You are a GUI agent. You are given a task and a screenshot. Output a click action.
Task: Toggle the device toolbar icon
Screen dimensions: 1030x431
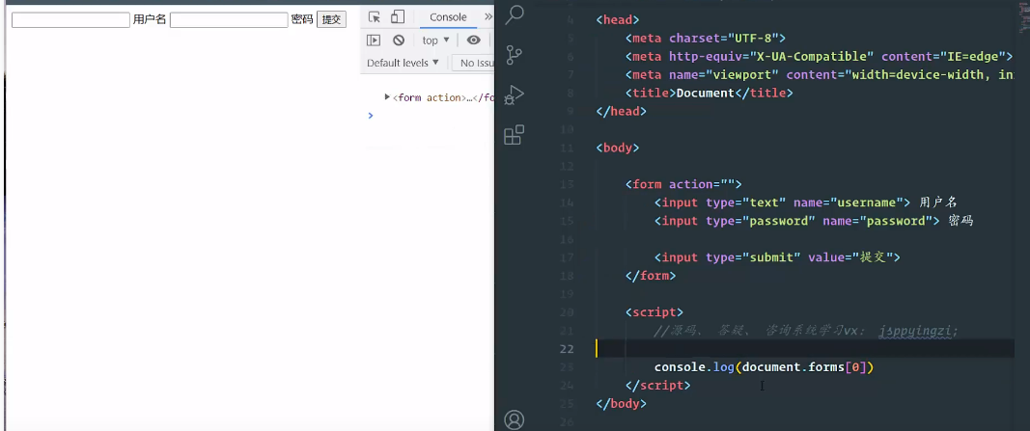(398, 17)
